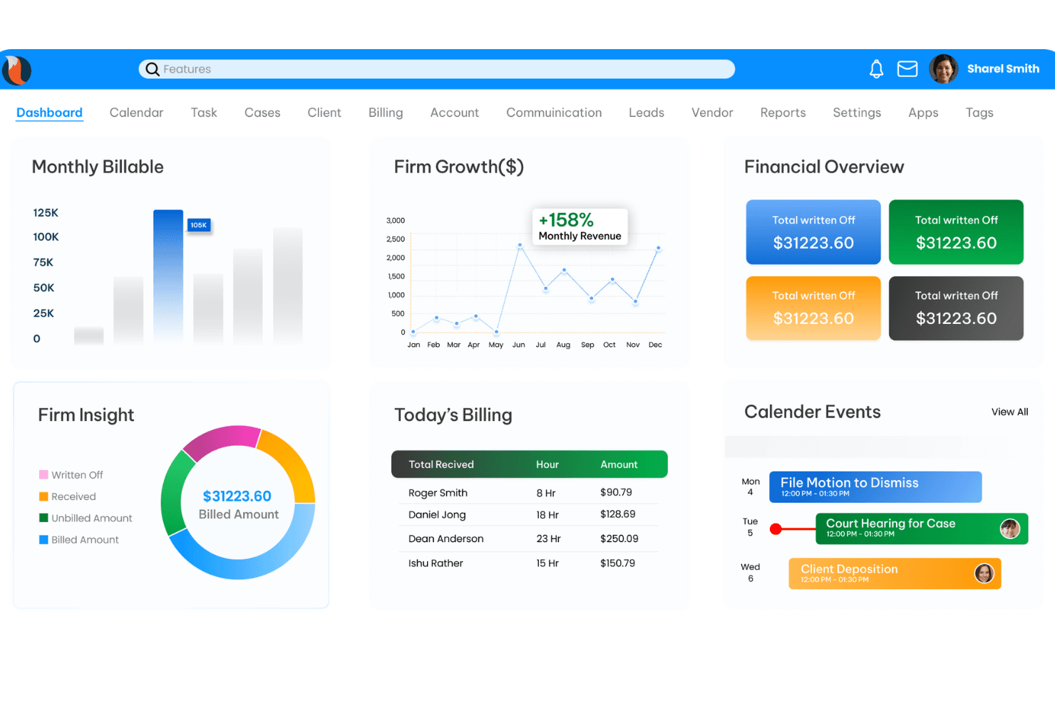The width and height of the screenshot is (1055, 703).
Task: Focus the Features search field
Action: pos(437,69)
